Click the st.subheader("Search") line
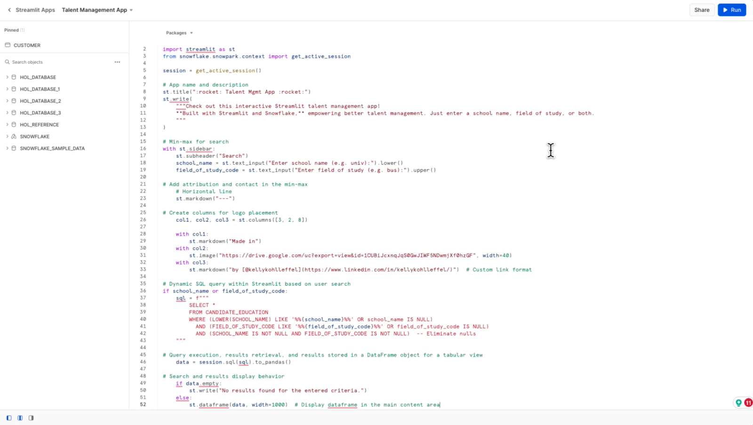The width and height of the screenshot is (753, 425). coord(212,156)
